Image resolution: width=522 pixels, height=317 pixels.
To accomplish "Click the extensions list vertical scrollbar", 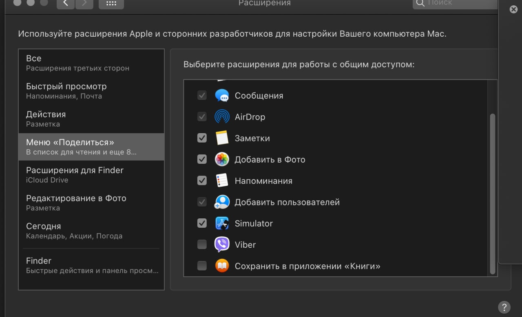I will point(492,194).
